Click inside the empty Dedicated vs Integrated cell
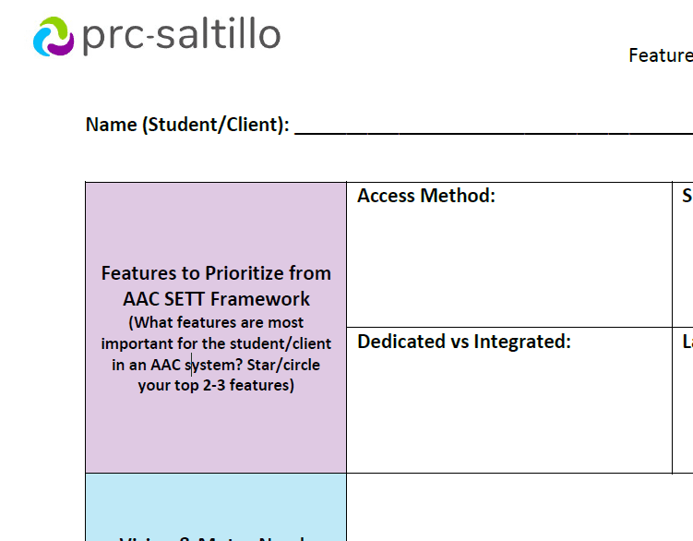Screen dimensions: 693x541 pos(509,412)
